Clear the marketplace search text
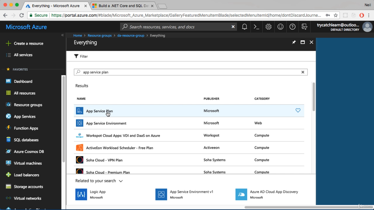The image size is (374, 210). click(x=303, y=72)
